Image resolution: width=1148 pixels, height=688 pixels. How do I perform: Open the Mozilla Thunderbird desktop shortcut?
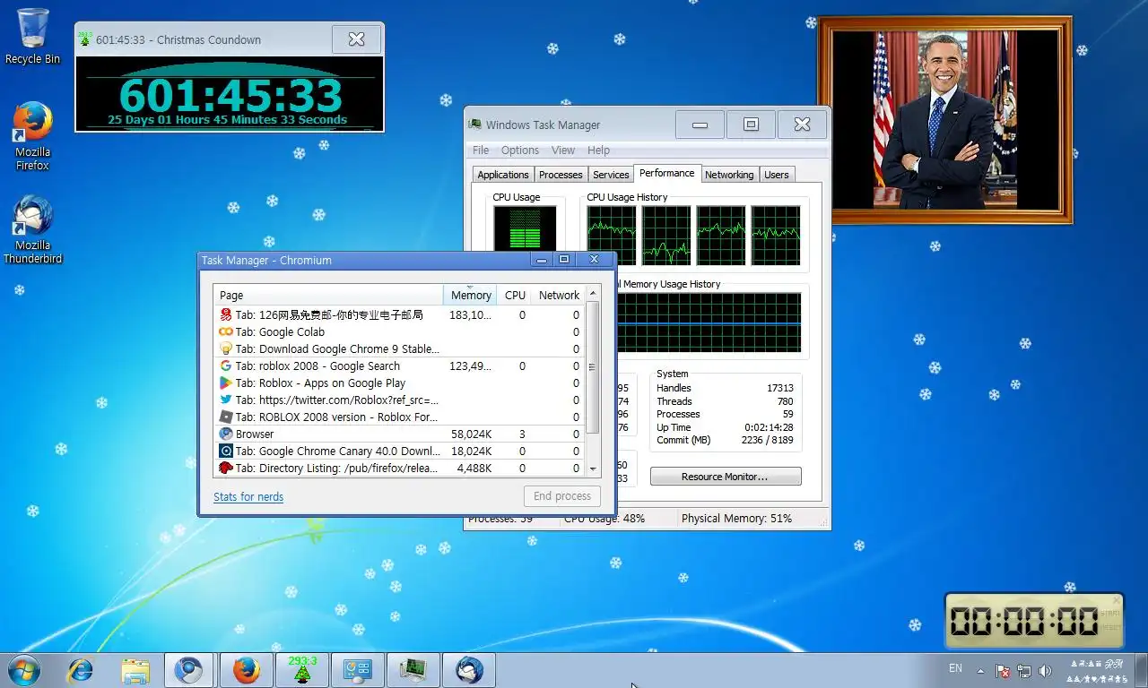coord(32,230)
